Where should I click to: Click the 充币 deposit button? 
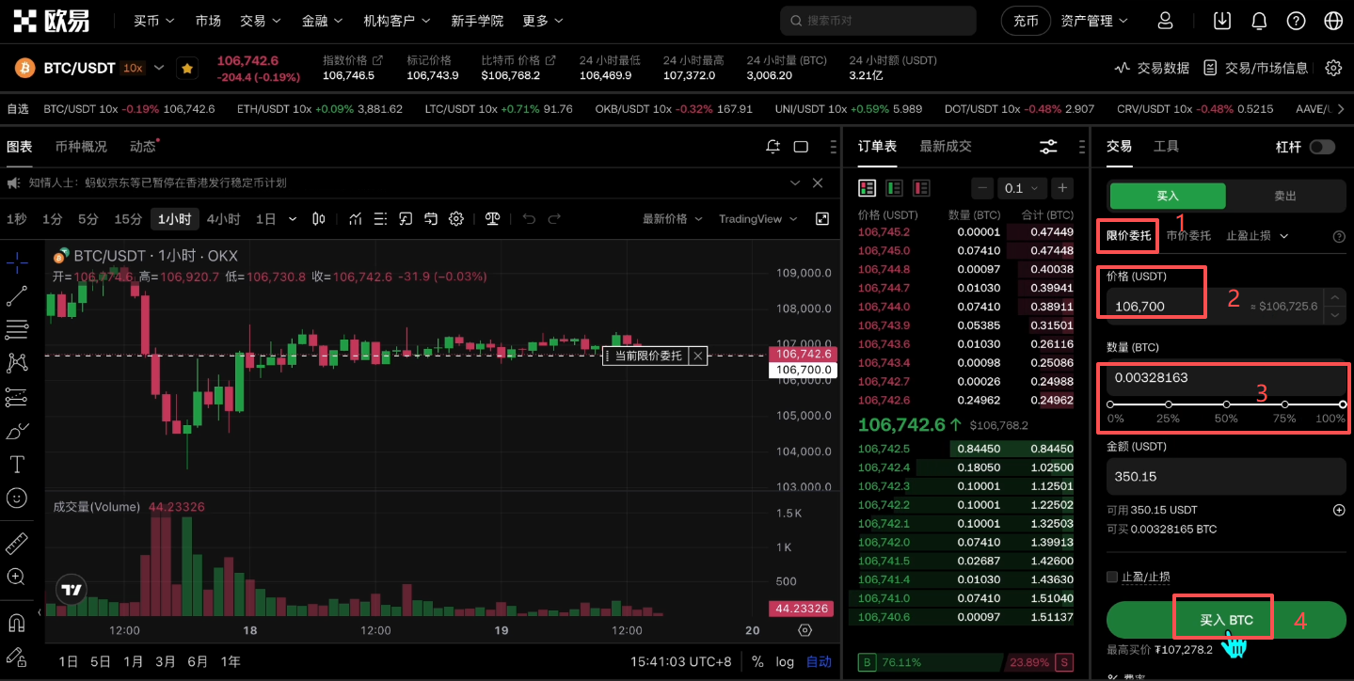click(x=1026, y=21)
